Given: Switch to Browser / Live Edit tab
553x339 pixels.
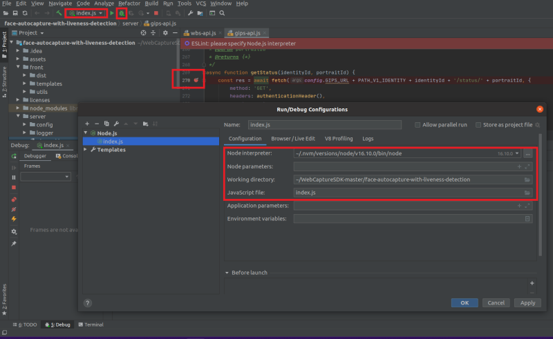Looking at the screenshot, I should 293,139.
